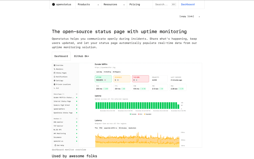Select the Monitors pulse icon in the sidebar
254x159 pixels.
tap(55, 69)
